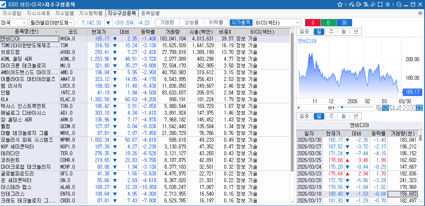
Task: Zoom in chart with plus bracket icon
Action: tap(412, 108)
